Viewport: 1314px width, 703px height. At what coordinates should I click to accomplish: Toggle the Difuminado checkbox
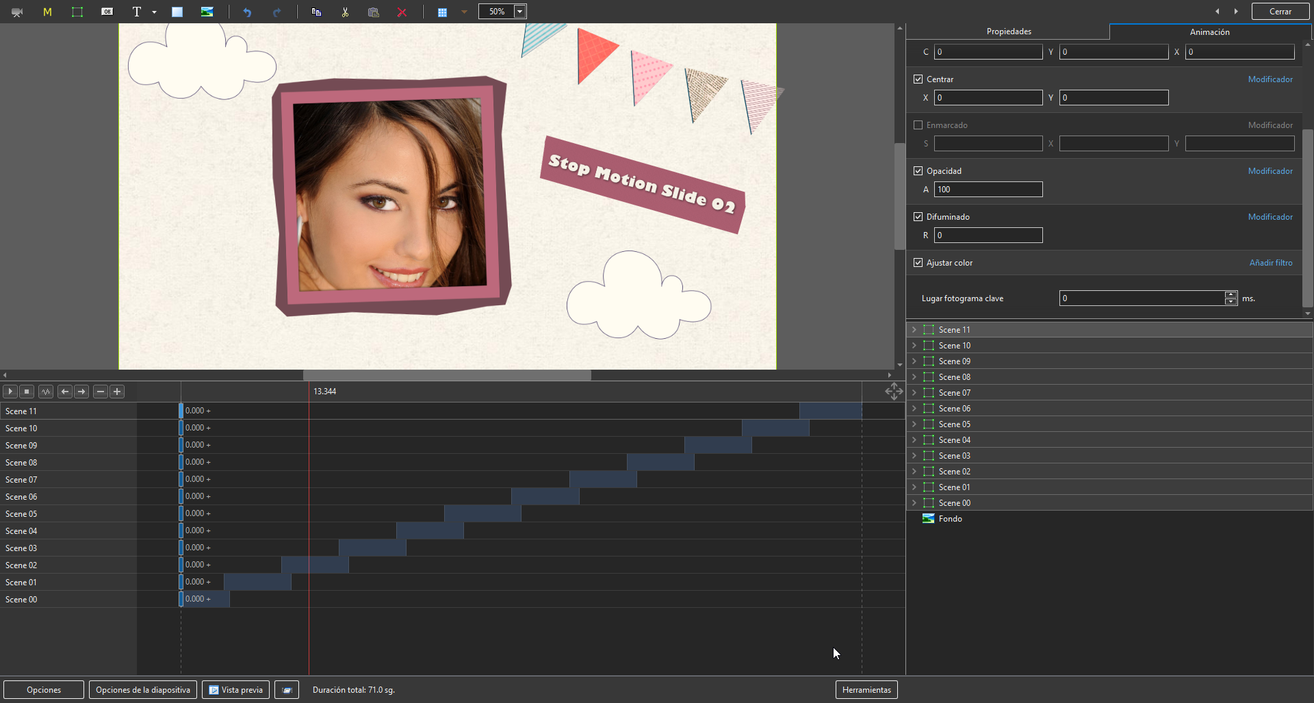[x=918, y=217]
